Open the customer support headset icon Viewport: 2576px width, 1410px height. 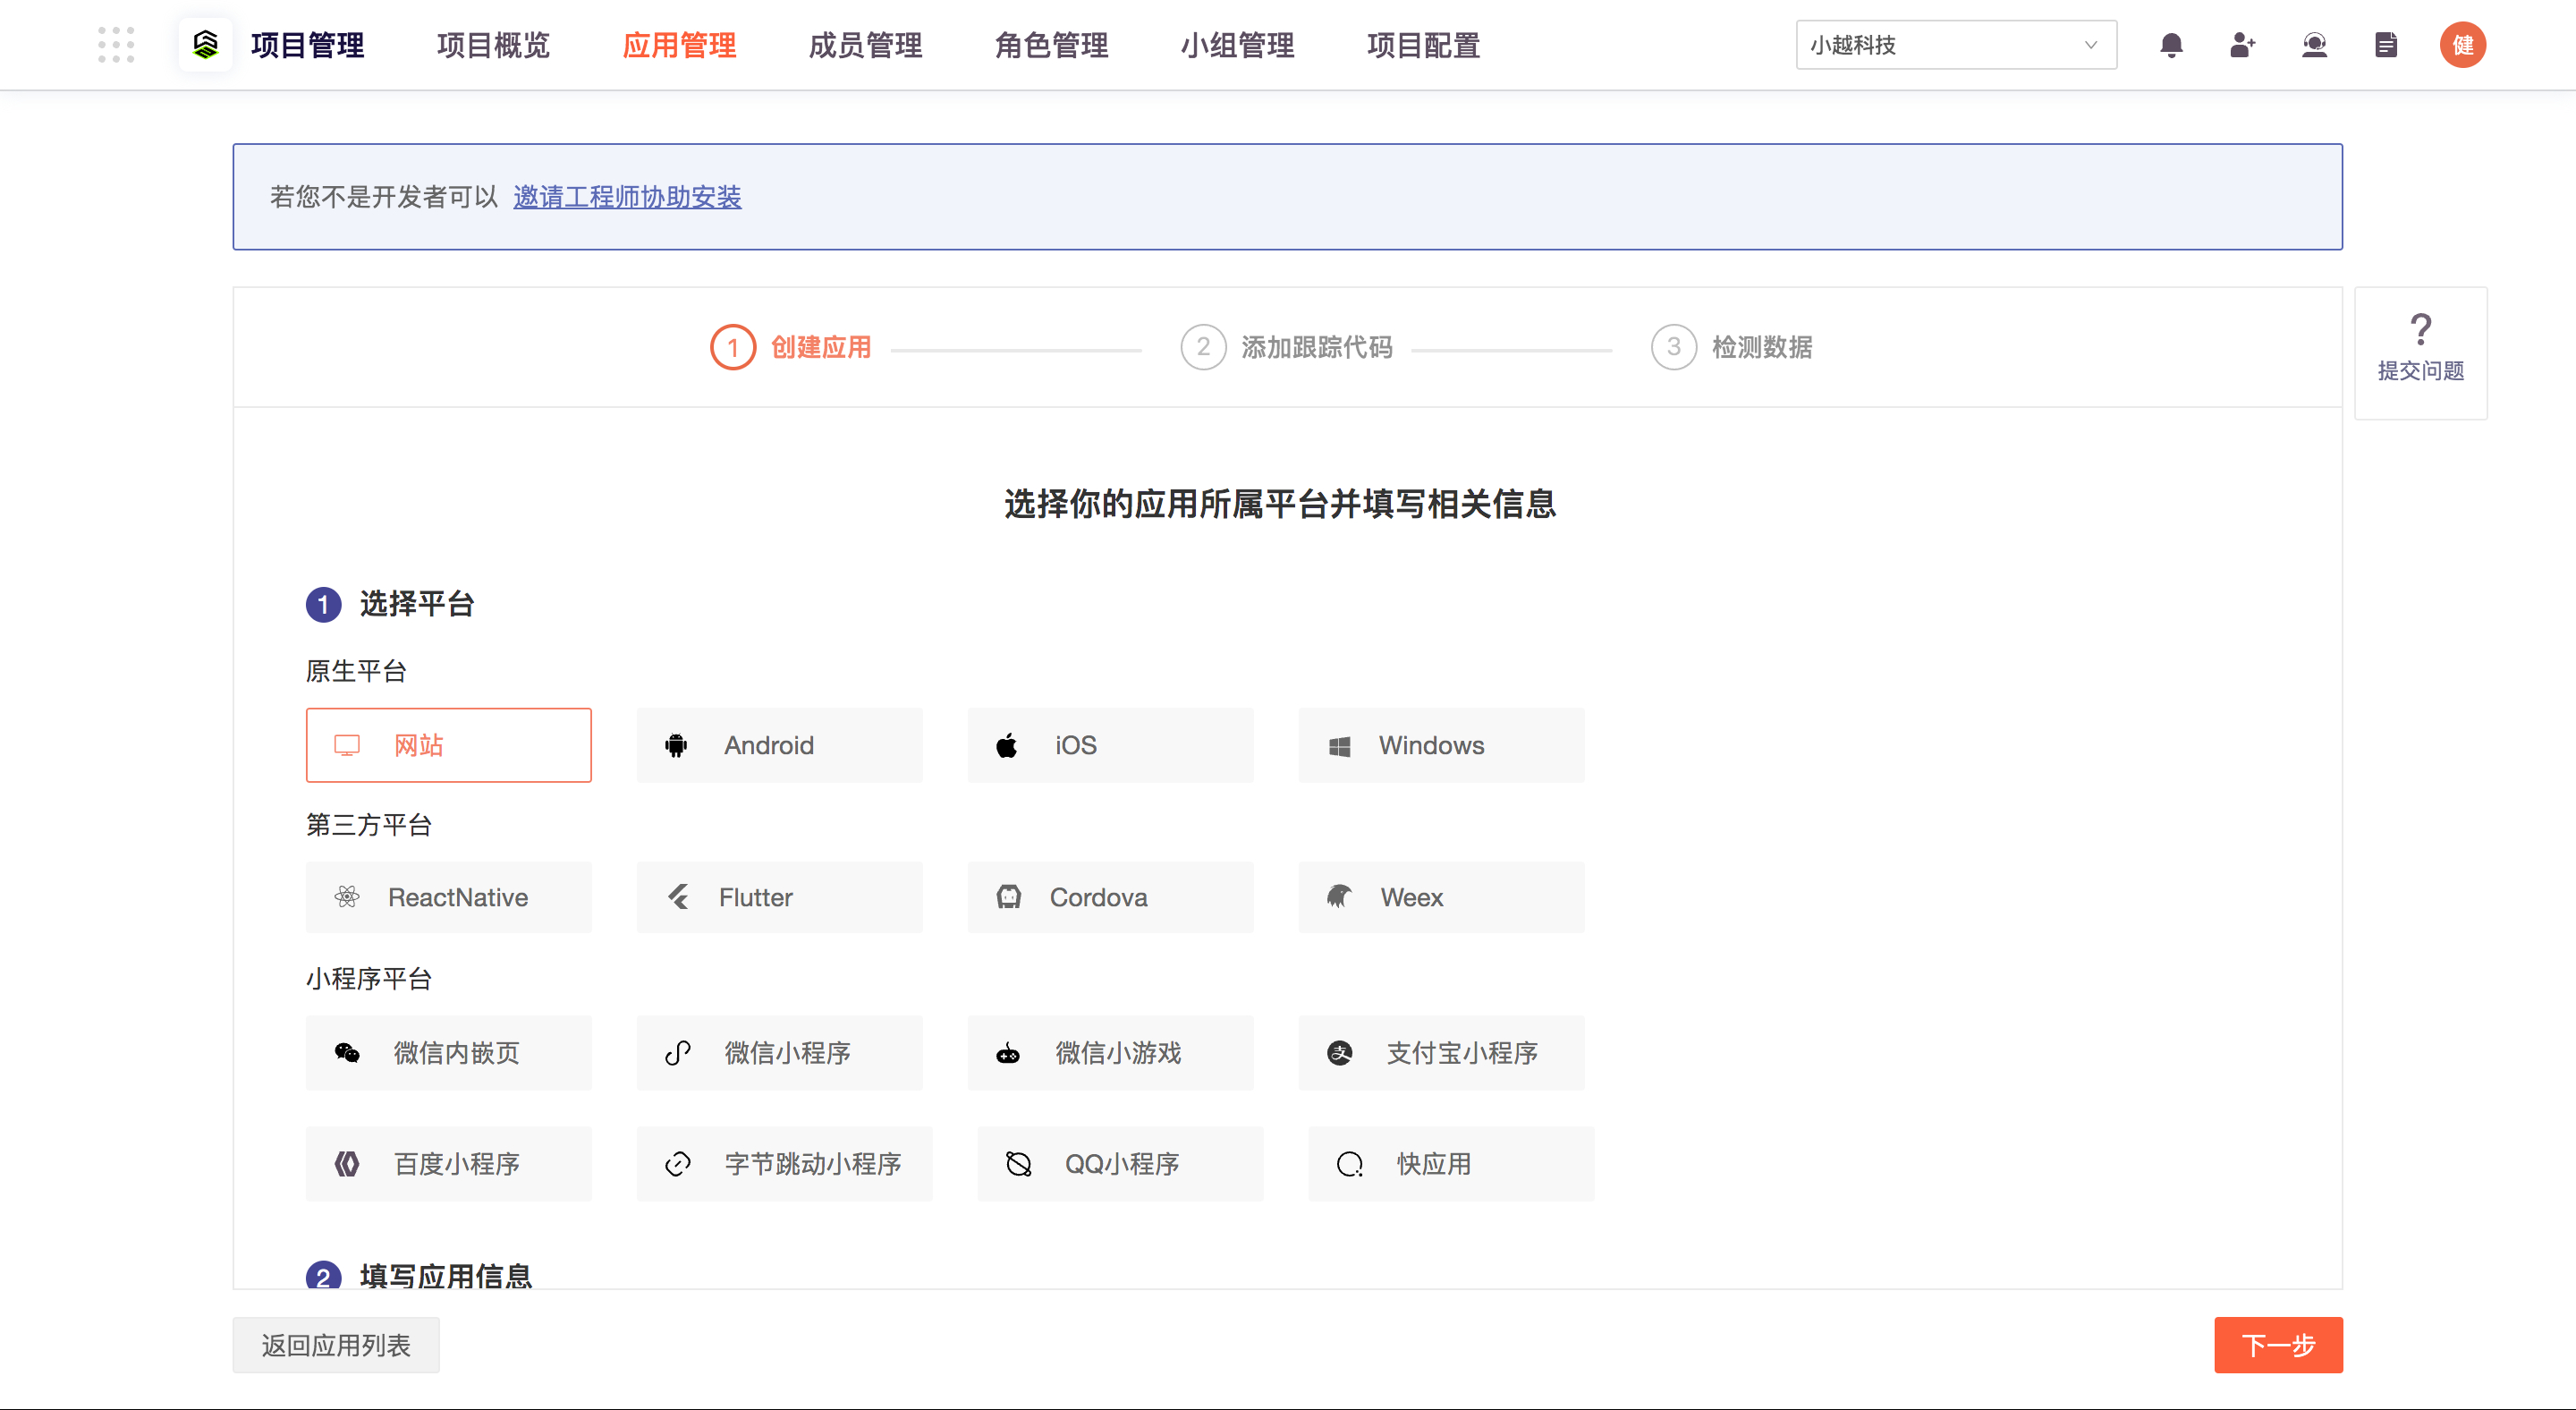click(x=2314, y=45)
